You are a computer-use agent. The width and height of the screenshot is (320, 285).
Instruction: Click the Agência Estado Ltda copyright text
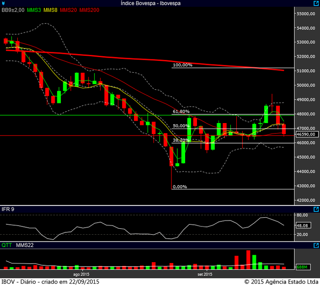[281, 281]
